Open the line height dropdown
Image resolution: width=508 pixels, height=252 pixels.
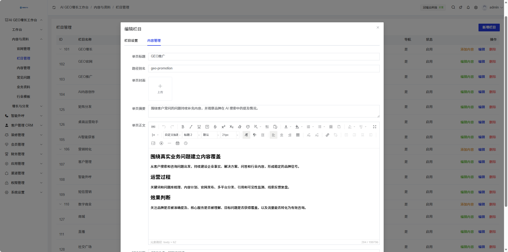pos(155,135)
